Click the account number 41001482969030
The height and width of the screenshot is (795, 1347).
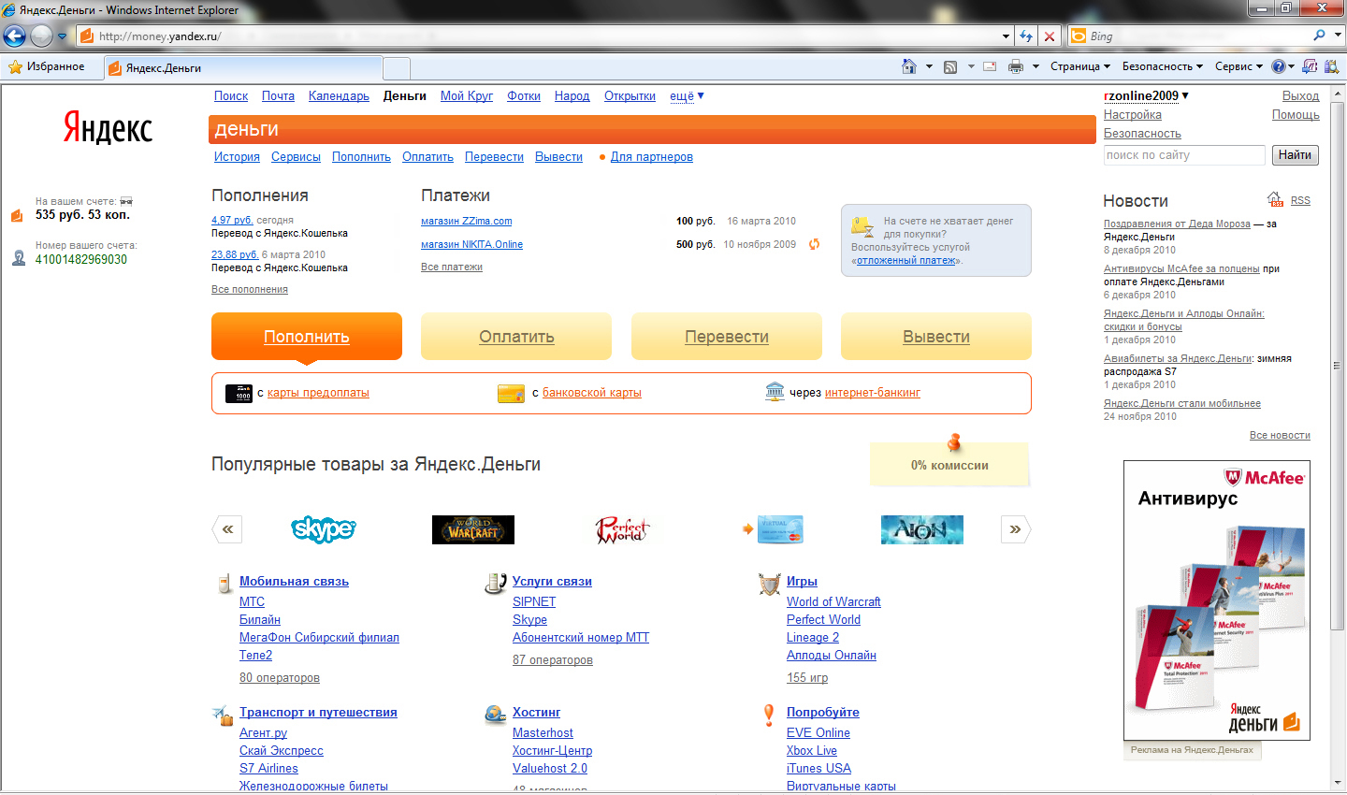[x=81, y=260]
